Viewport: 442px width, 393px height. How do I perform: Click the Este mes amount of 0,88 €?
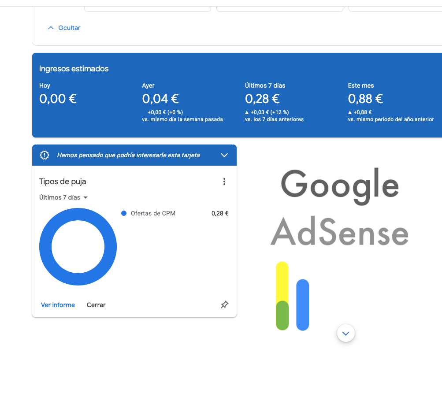point(366,99)
